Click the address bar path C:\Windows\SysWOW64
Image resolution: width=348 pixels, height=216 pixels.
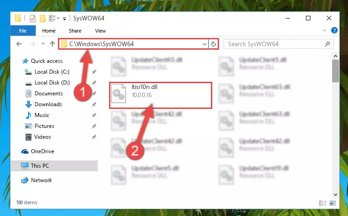click(x=101, y=44)
